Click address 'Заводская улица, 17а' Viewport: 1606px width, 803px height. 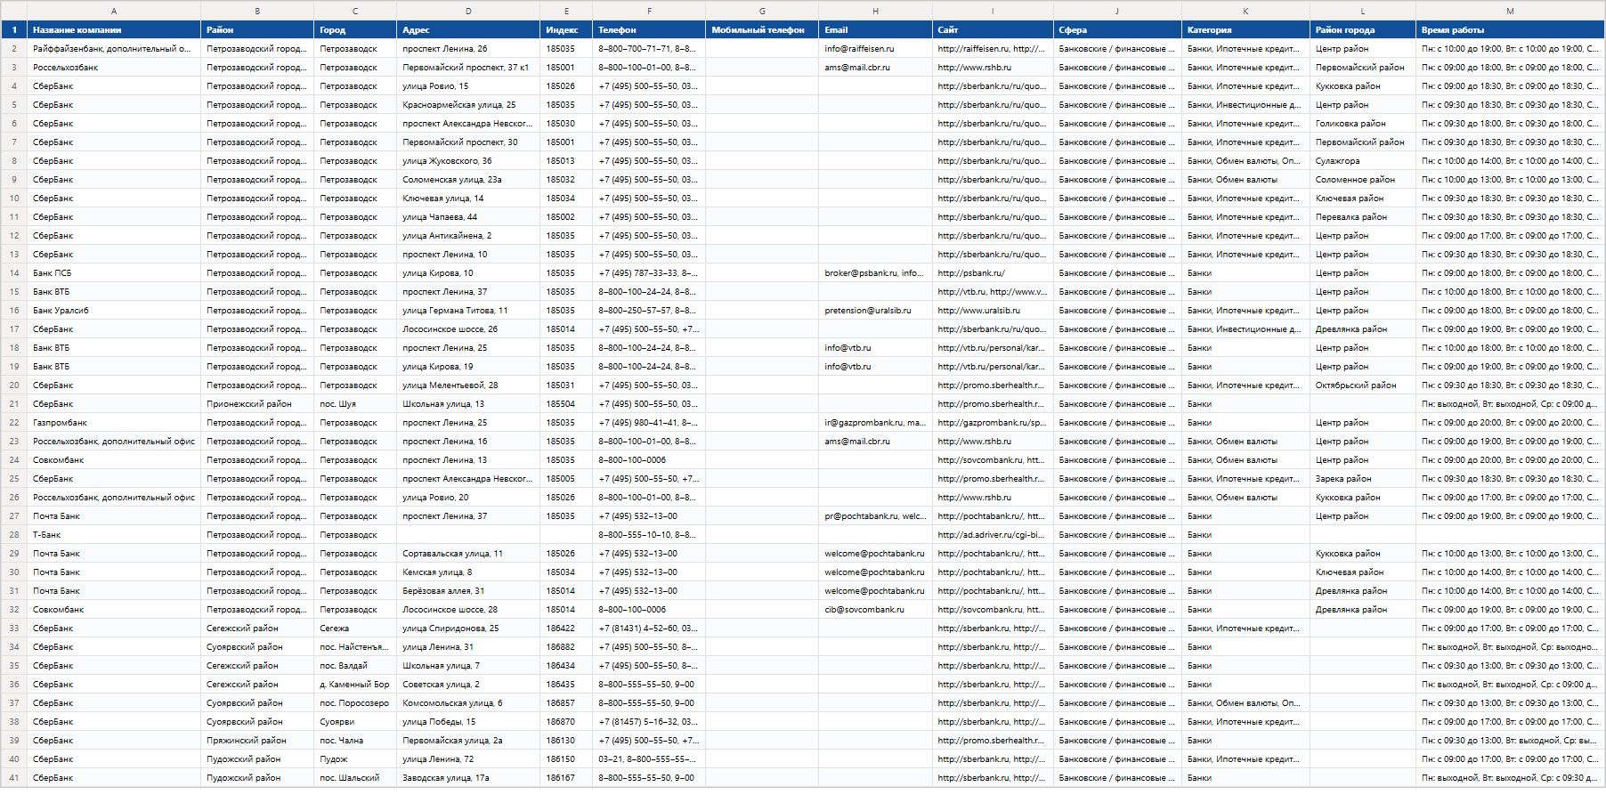(468, 778)
